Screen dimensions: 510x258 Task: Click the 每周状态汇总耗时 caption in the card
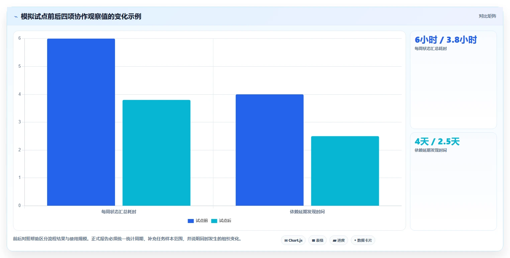(x=431, y=49)
